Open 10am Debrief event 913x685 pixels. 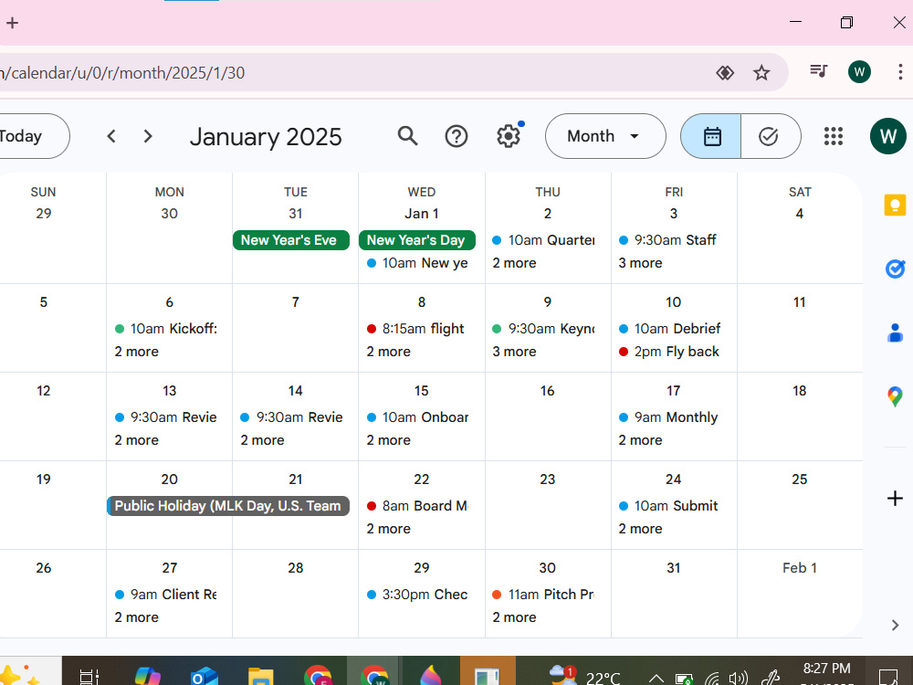point(669,329)
